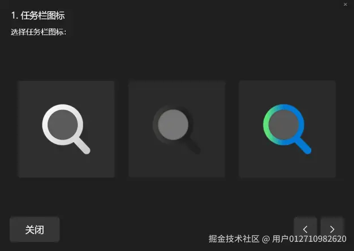This screenshot has width=354, height=251.
Task: Click the gray lens inside gradient magnifier
Action: pyautogui.click(x=283, y=124)
